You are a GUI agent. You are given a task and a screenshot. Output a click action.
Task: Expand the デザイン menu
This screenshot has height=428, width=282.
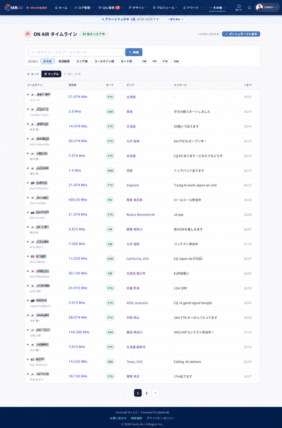click(x=138, y=8)
